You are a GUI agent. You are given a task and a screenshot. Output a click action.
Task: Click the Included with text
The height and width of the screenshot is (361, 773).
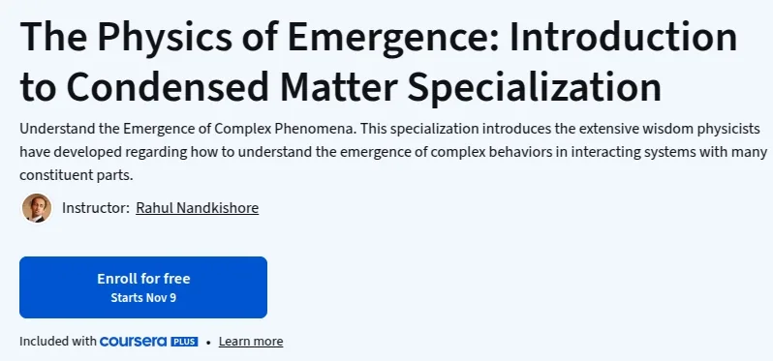point(58,342)
